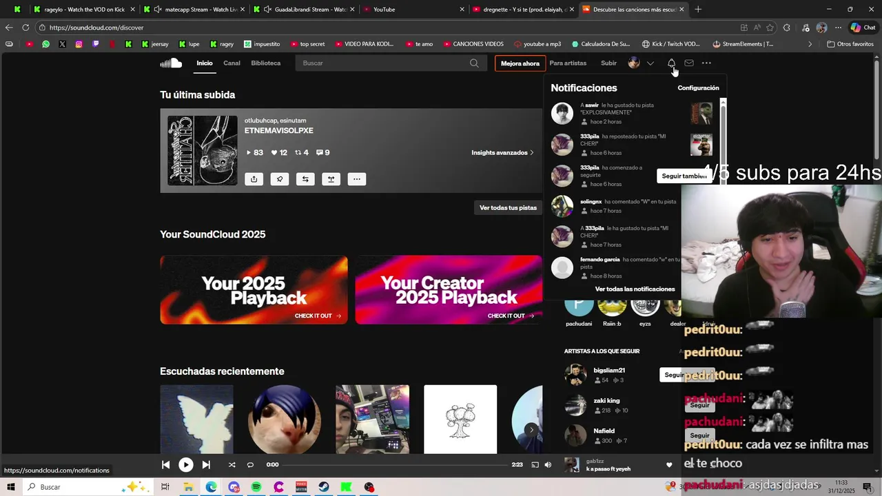
Task: Open Biblioteca tab
Action: pyautogui.click(x=265, y=63)
